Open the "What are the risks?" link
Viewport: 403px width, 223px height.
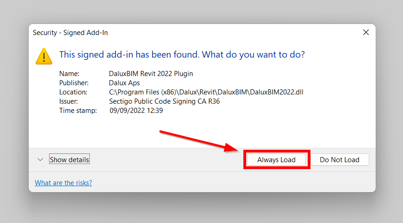click(x=63, y=183)
